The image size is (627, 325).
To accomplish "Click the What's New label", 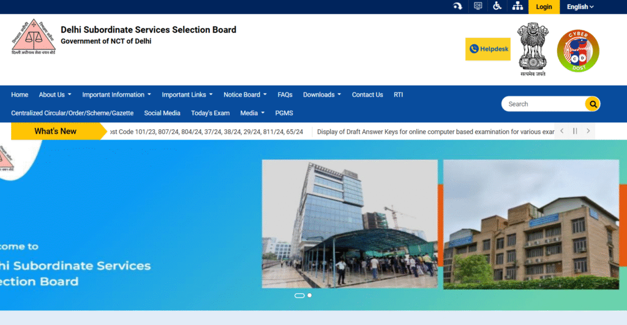I will click(x=55, y=131).
